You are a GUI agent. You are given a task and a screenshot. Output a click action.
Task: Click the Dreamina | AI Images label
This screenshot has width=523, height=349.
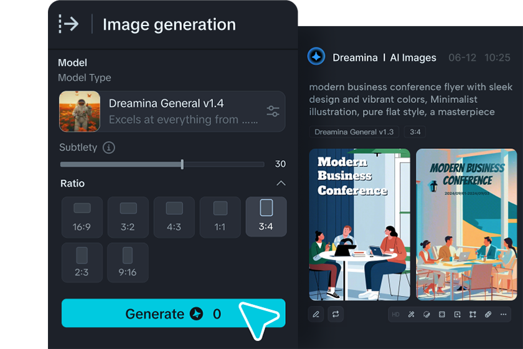coord(384,57)
